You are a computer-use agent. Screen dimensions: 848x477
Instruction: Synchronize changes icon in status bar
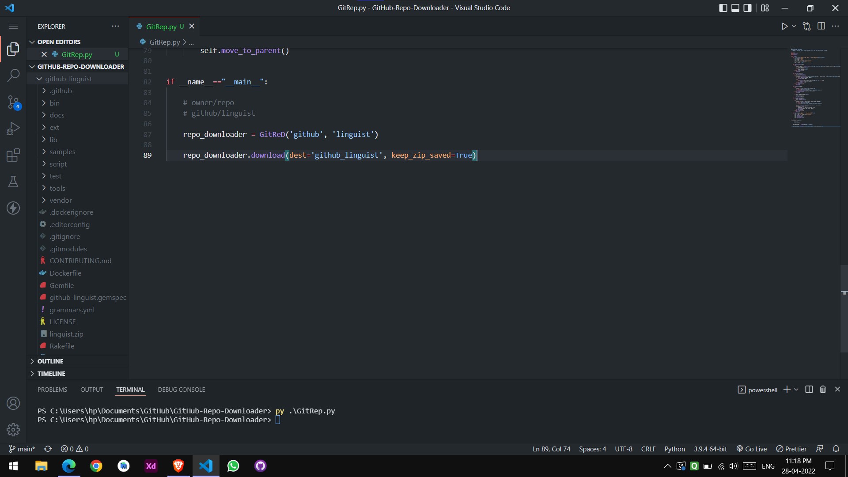pyautogui.click(x=48, y=449)
